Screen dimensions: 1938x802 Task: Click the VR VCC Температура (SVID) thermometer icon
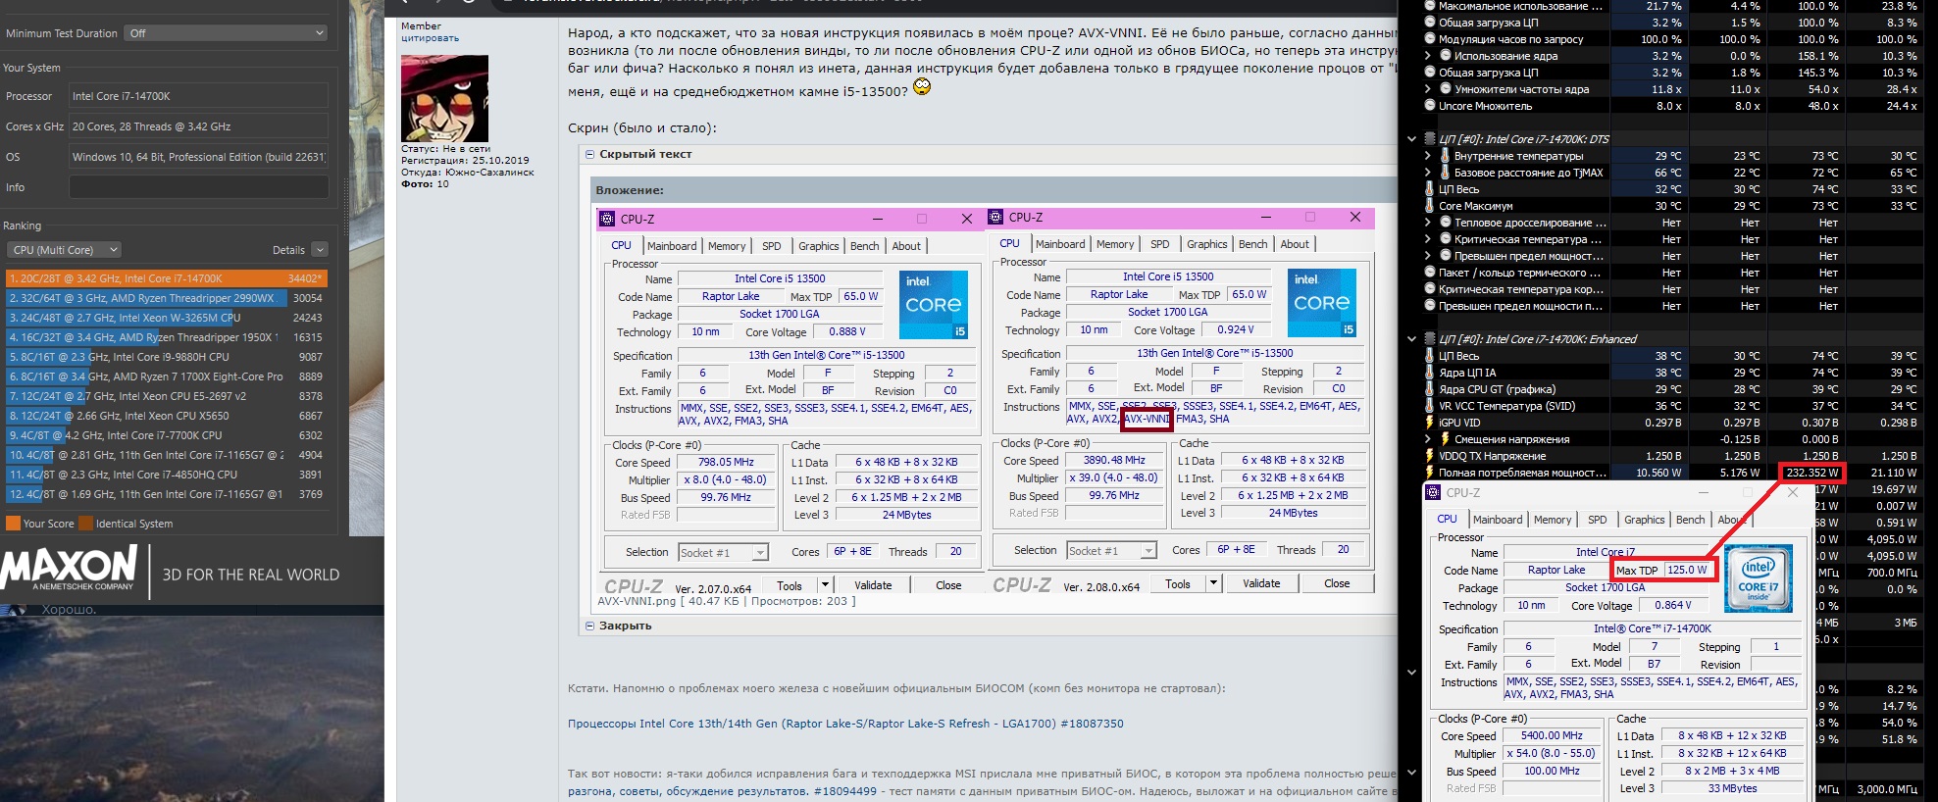[1430, 406]
